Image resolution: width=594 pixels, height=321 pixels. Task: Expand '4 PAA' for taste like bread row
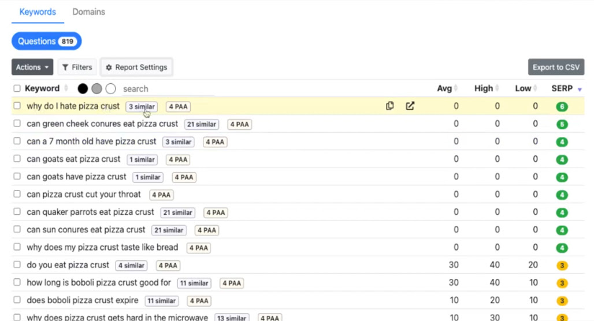[x=199, y=248]
